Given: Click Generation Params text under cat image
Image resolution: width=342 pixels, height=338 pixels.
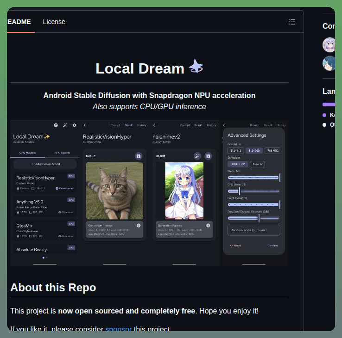Looking at the screenshot, I should pyautogui.click(x=101, y=226).
